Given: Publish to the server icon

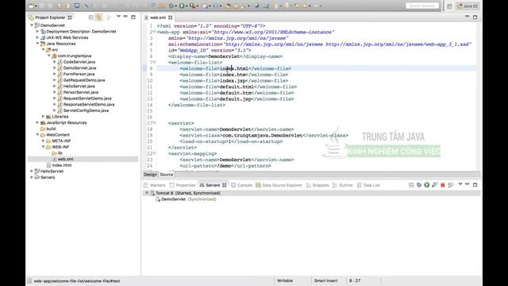Looking at the screenshot, I should [450, 185].
